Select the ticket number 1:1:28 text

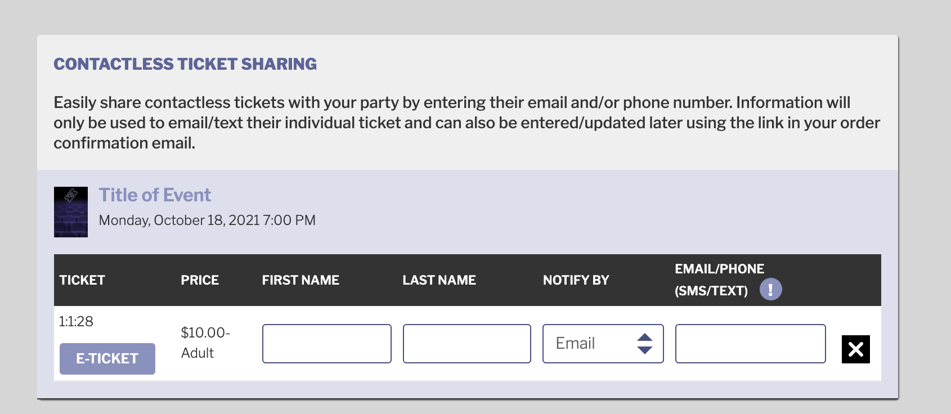point(77,322)
